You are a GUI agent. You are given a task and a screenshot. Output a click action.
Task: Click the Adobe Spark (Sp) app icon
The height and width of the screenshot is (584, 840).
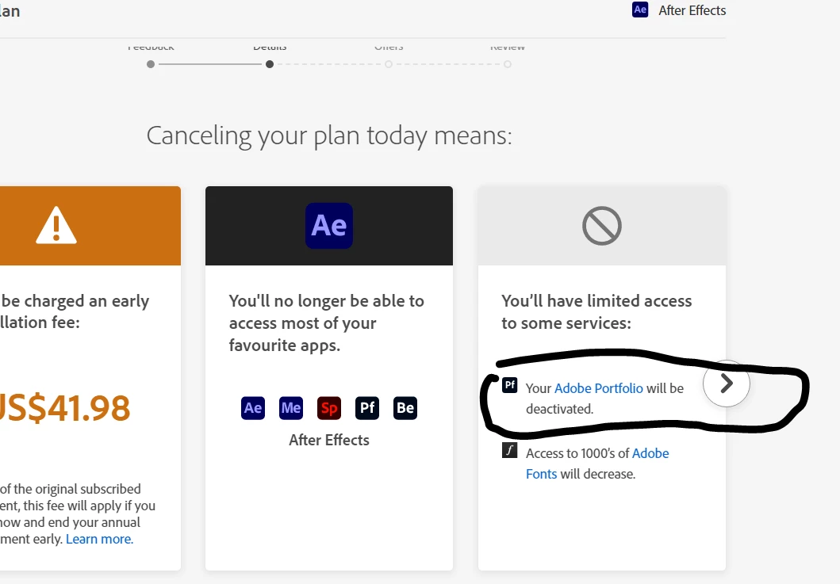[x=329, y=408]
